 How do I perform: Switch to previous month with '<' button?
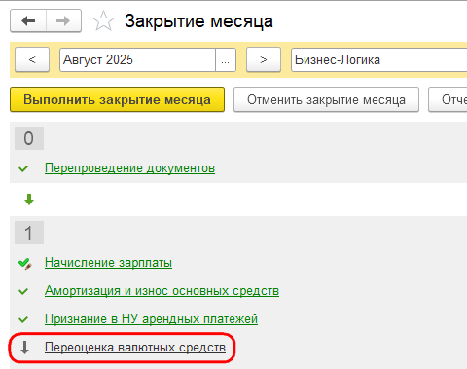(32, 59)
